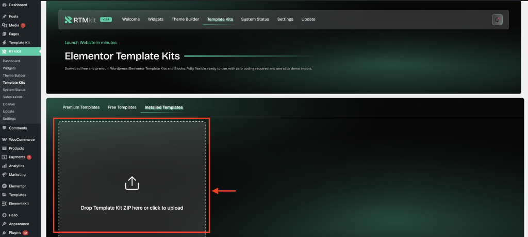Click the RTMKit logo icon in sidebar
This screenshot has height=237, width=528.
coord(4,51)
